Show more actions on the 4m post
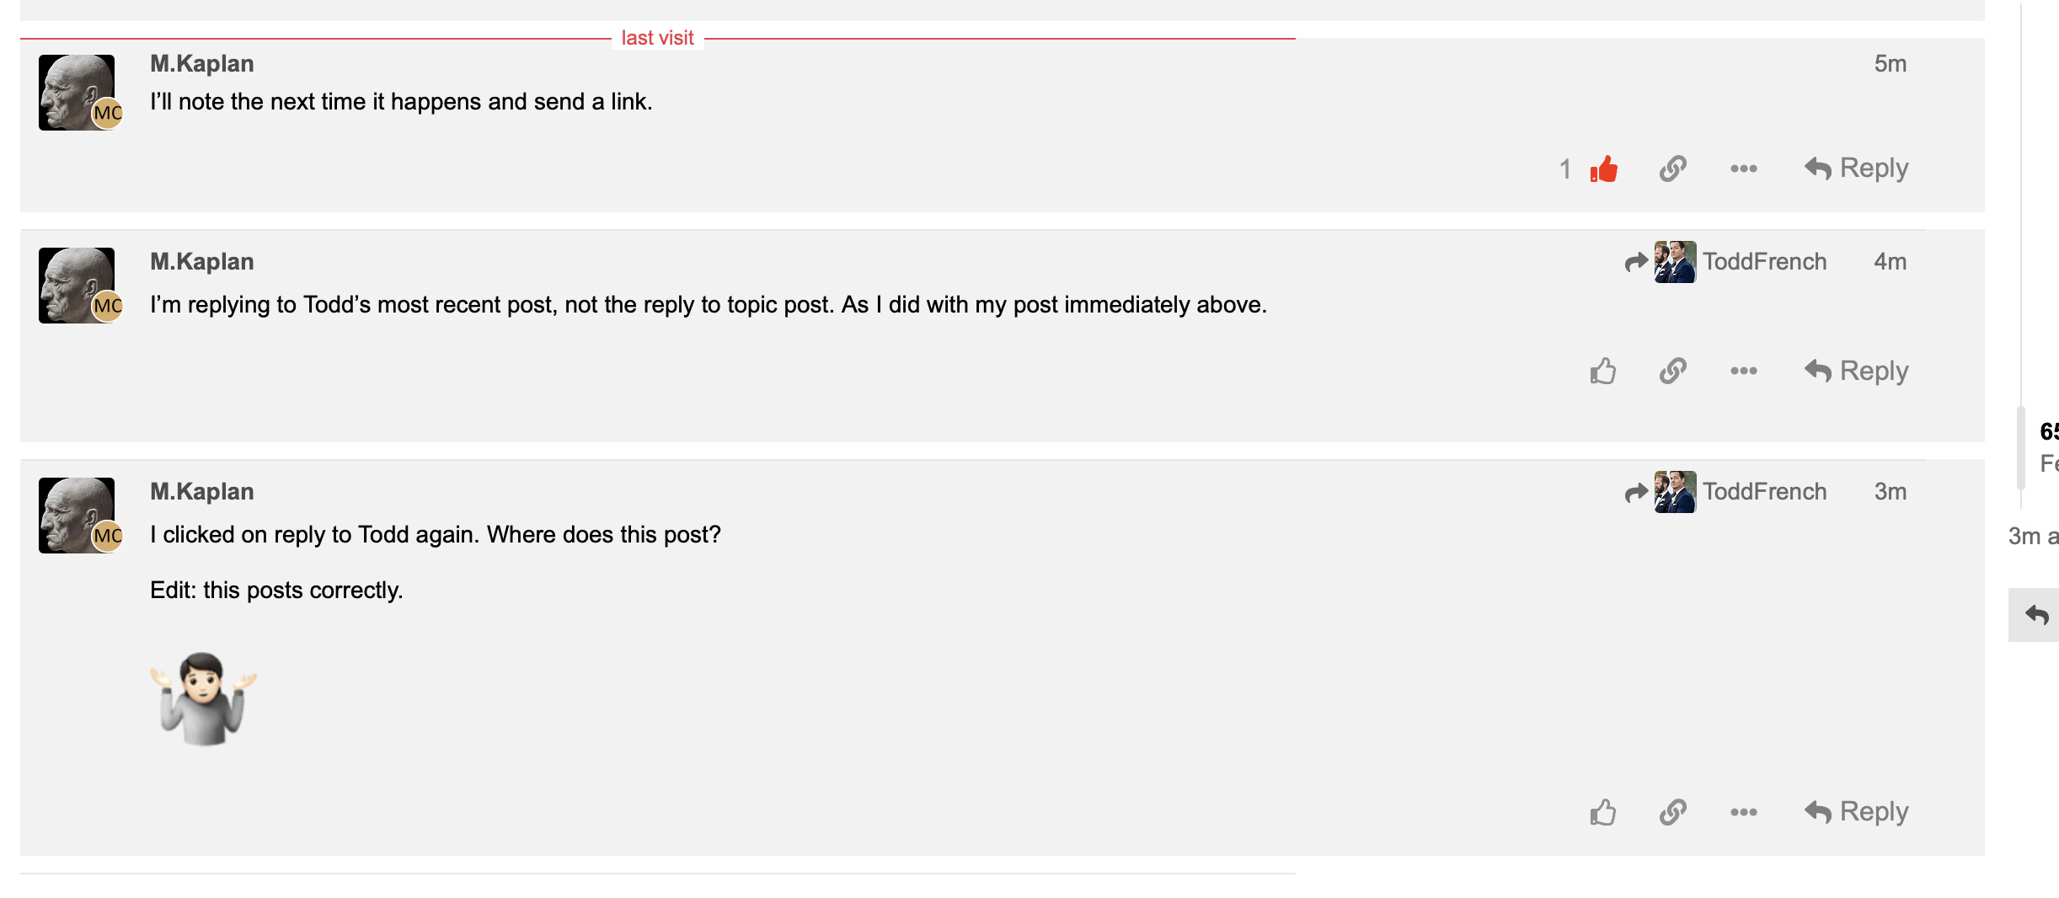The height and width of the screenshot is (898, 2059). click(1744, 371)
